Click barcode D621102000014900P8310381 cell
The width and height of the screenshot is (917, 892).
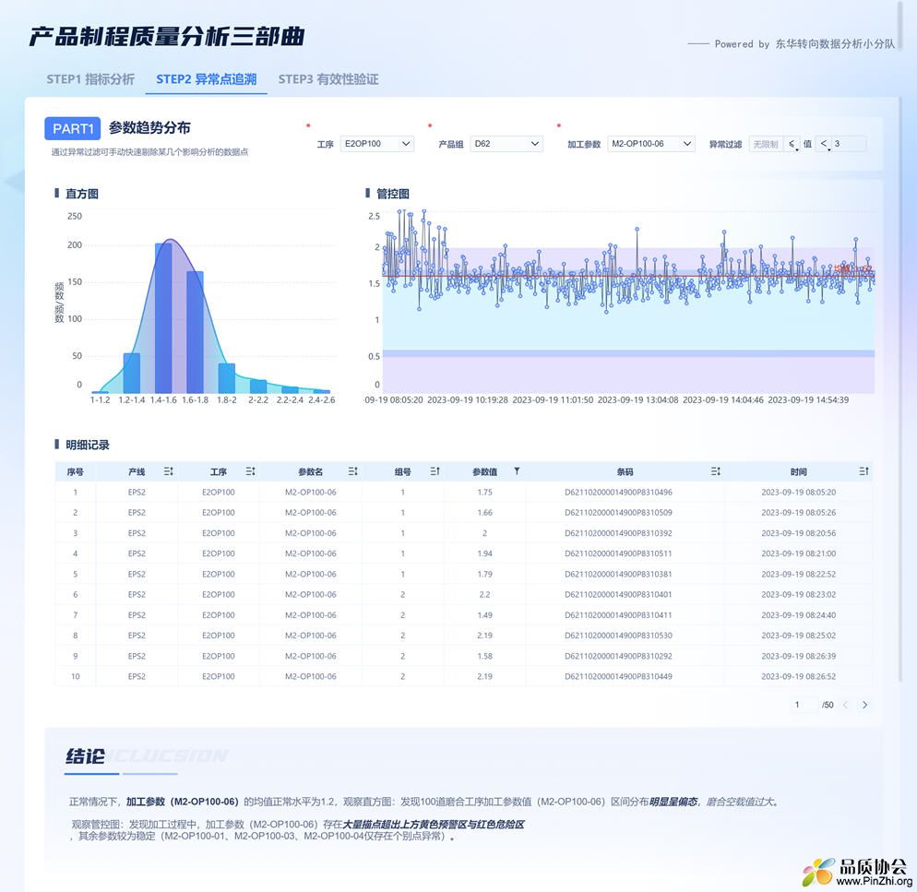click(618, 575)
